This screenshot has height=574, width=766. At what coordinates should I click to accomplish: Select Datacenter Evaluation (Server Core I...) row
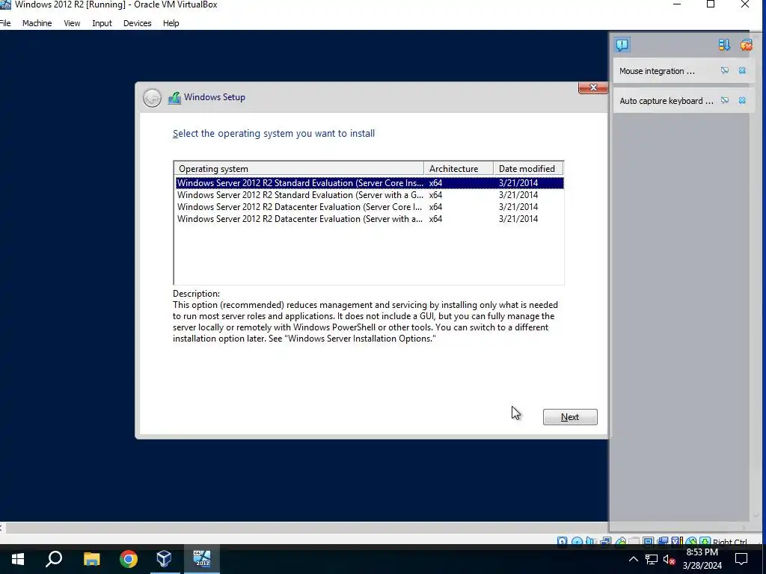370,207
